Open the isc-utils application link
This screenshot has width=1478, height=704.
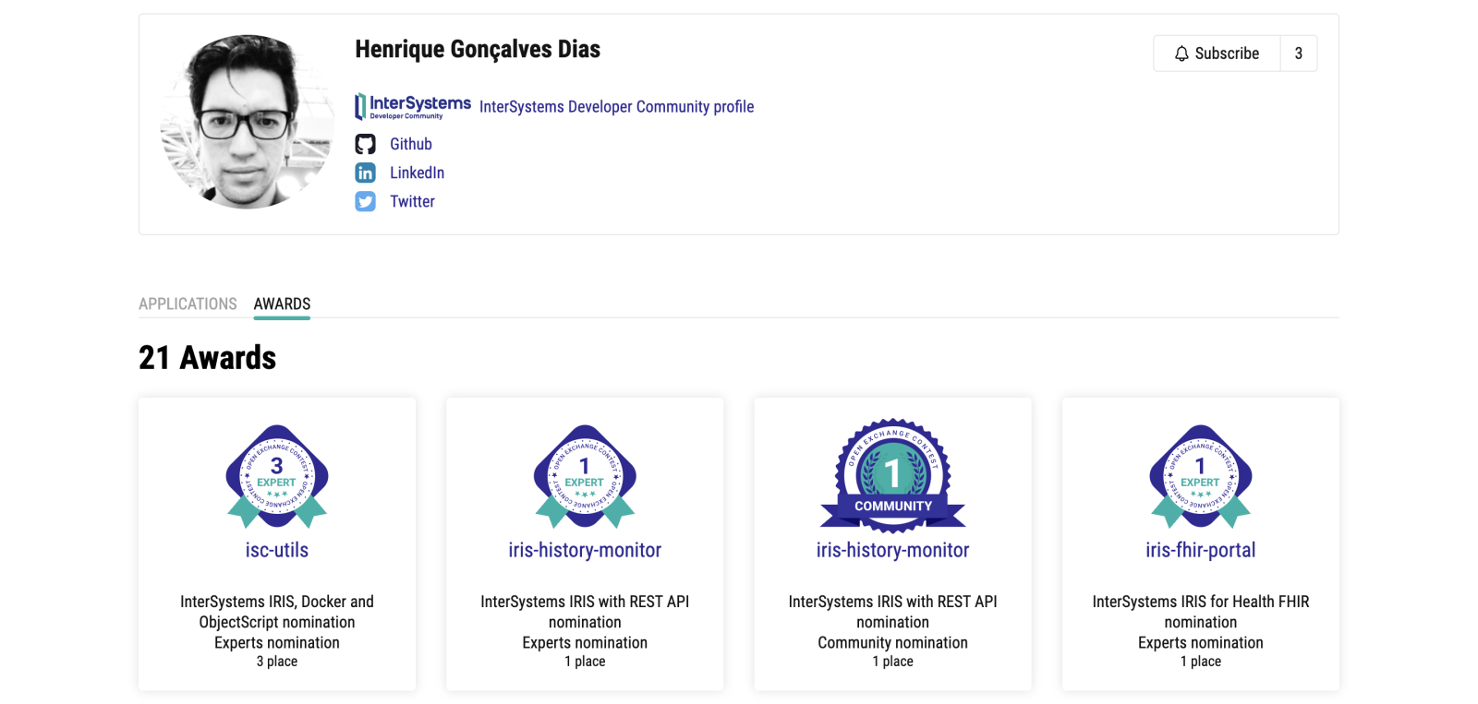click(x=277, y=550)
